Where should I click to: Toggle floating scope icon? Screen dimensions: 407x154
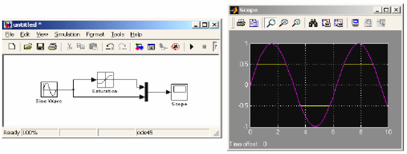click(355, 23)
